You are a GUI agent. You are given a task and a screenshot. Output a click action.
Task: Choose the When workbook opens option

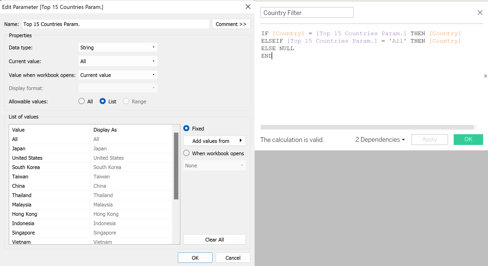pos(187,153)
